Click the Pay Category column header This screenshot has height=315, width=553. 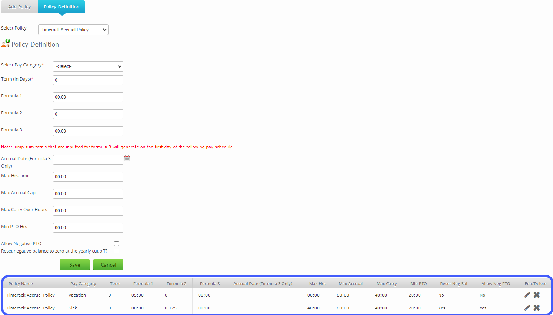(x=83, y=284)
